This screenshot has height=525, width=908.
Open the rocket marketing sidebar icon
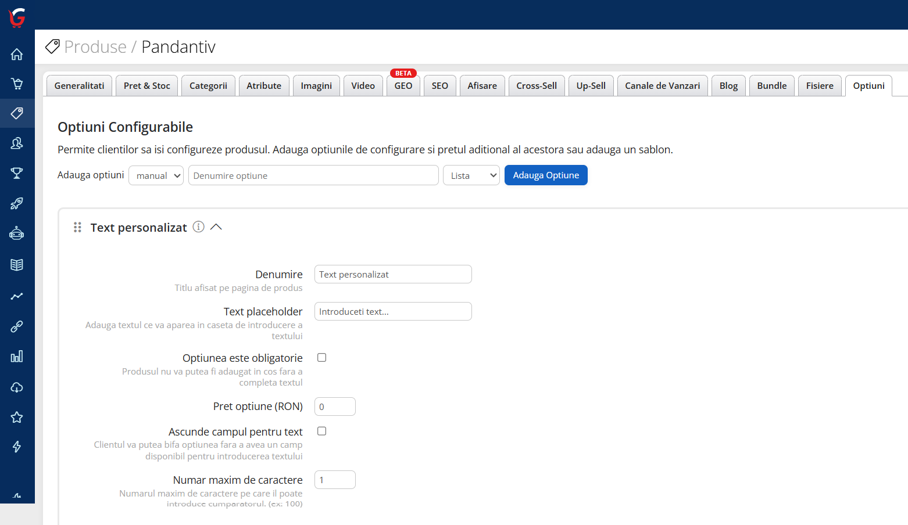(17, 203)
